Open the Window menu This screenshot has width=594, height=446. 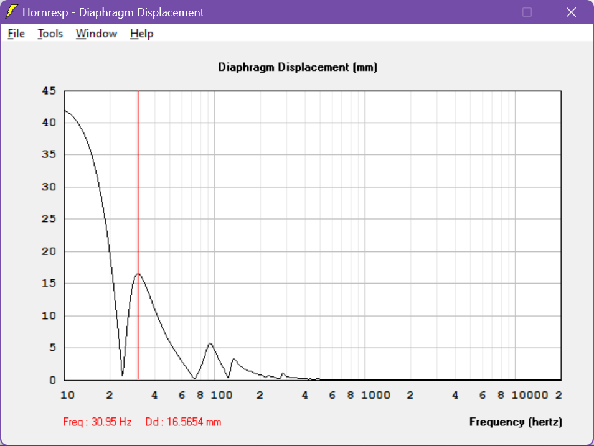pyautogui.click(x=97, y=34)
